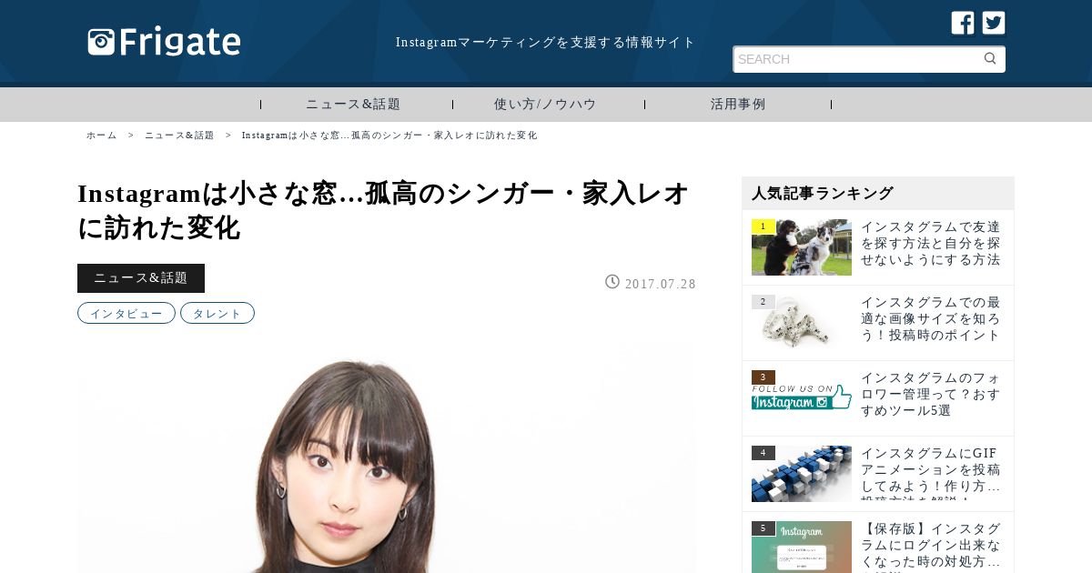The image size is (1092, 573).
Task: Select the タレント tag
Action: (217, 313)
